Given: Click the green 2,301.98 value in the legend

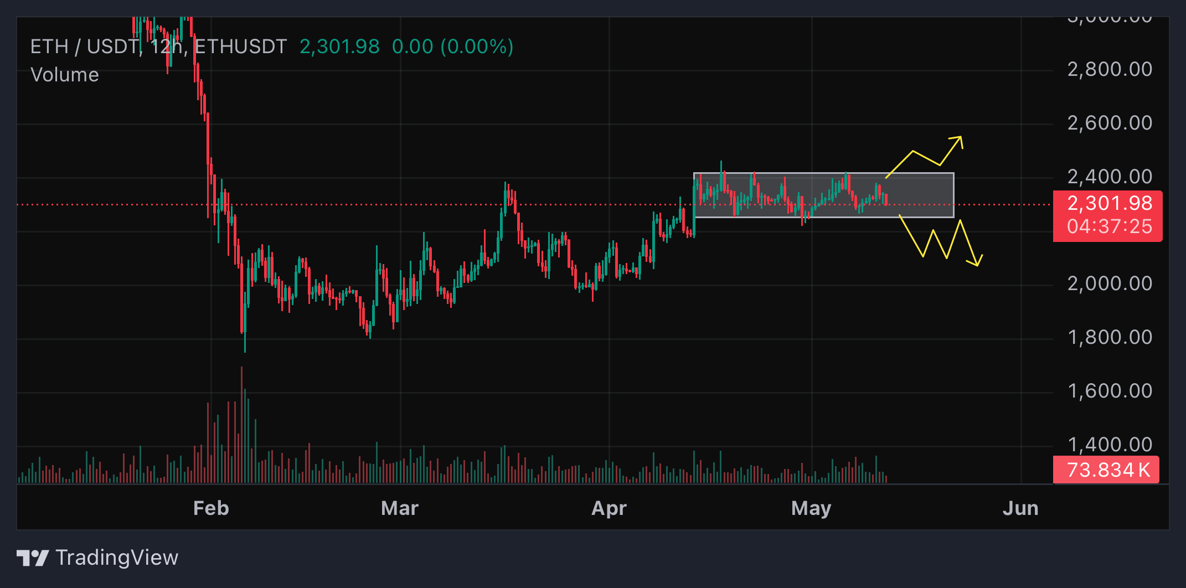Looking at the screenshot, I should pos(339,47).
